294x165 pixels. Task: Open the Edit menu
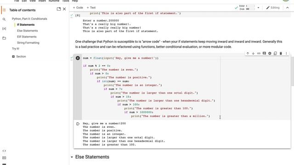pos(24,1)
